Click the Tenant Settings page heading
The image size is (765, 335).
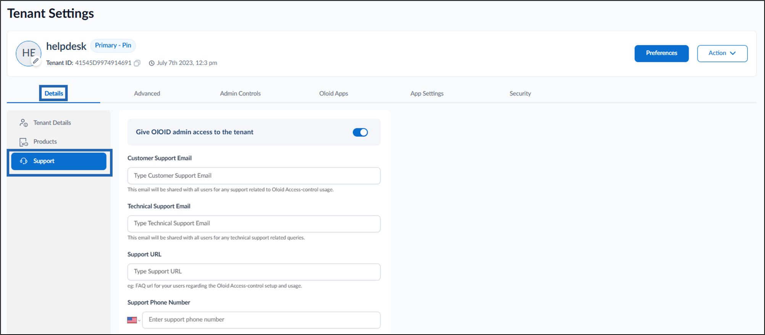click(x=50, y=14)
